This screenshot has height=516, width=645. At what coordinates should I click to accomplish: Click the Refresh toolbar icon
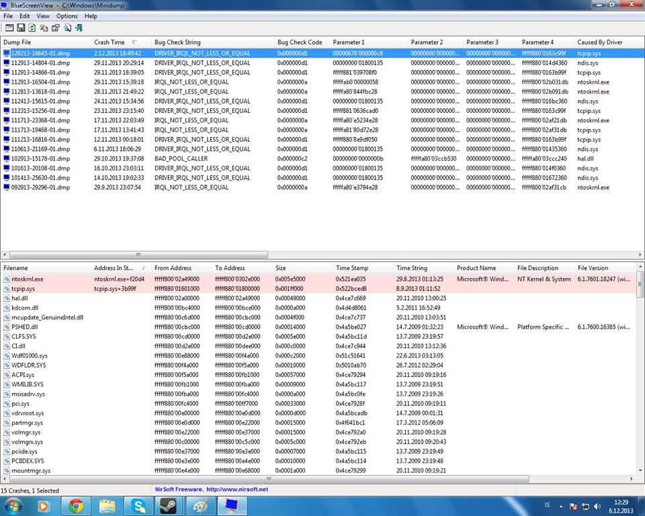(x=32, y=28)
